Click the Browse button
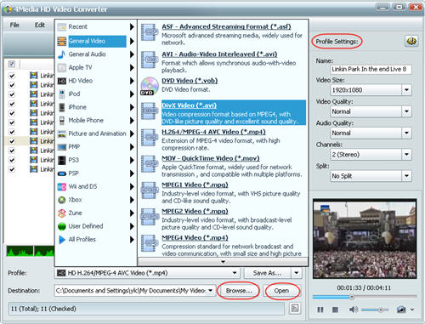The image size is (425, 324). click(239, 291)
